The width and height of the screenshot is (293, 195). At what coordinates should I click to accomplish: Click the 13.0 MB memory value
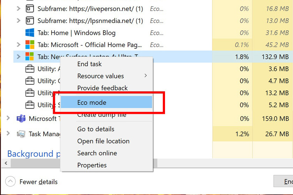pos(277,21)
